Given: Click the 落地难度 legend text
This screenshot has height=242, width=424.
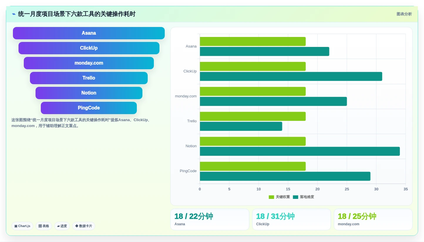Looking at the screenshot, I should pyautogui.click(x=307, y=197).
